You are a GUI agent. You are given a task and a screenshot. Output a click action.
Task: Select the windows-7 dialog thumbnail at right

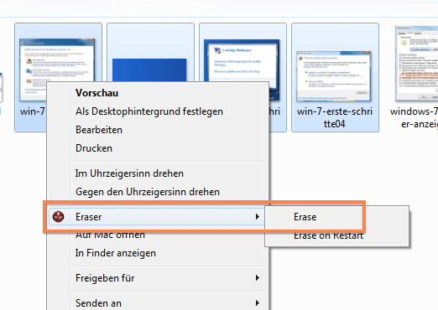[x=416, y=63]
